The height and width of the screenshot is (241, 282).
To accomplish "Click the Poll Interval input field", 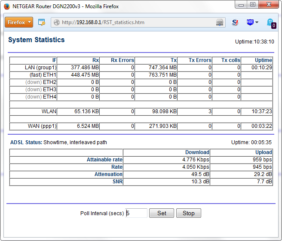I will tap(136, 213).
